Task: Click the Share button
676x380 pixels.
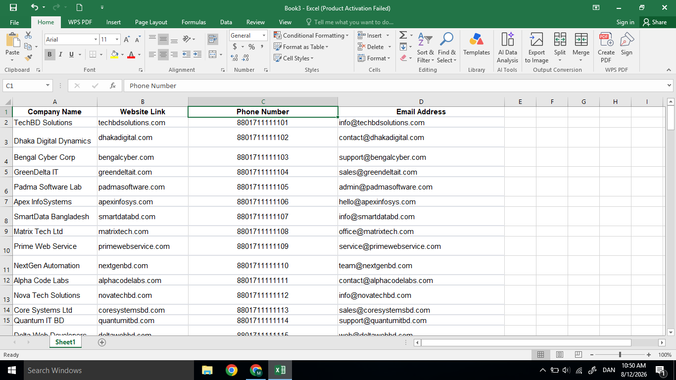Action: (x=655, y=22)
